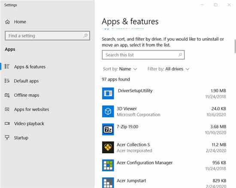The width and height of the screenshot is (236, 188).
Task: Click the 10/10/2020 install date
Action: (215, 133)
